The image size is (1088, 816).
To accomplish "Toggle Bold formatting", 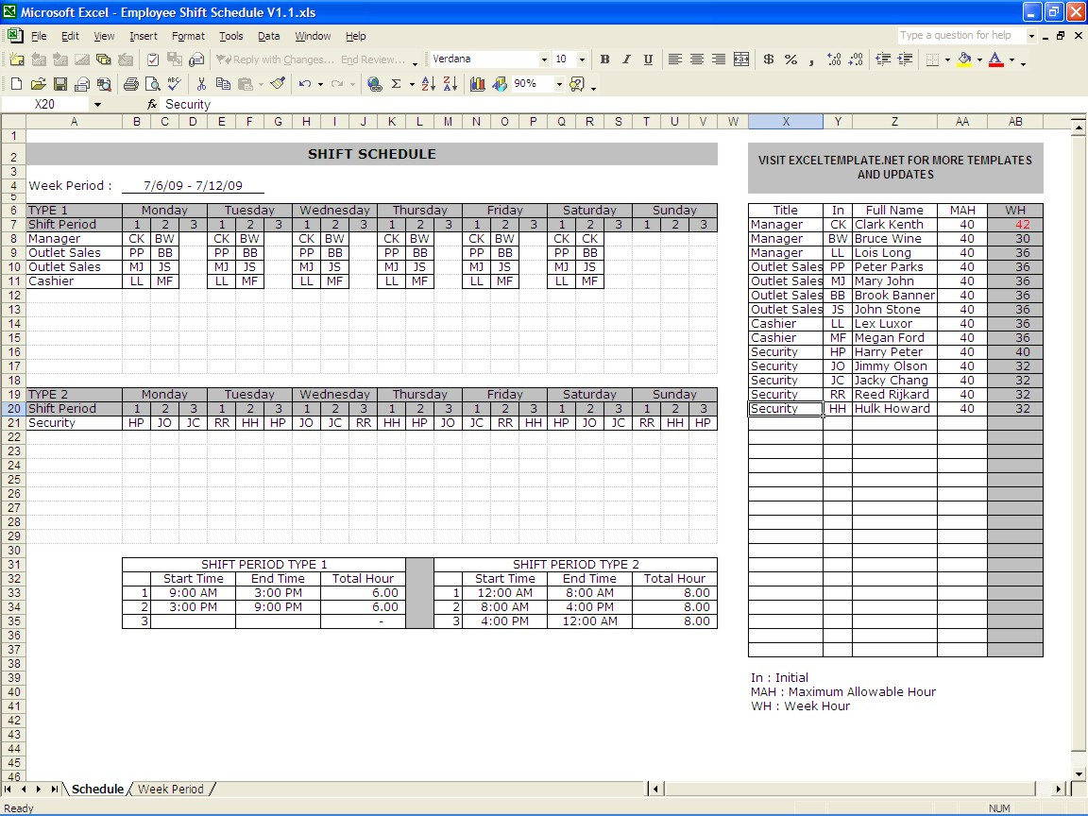I will coord(604,59).
